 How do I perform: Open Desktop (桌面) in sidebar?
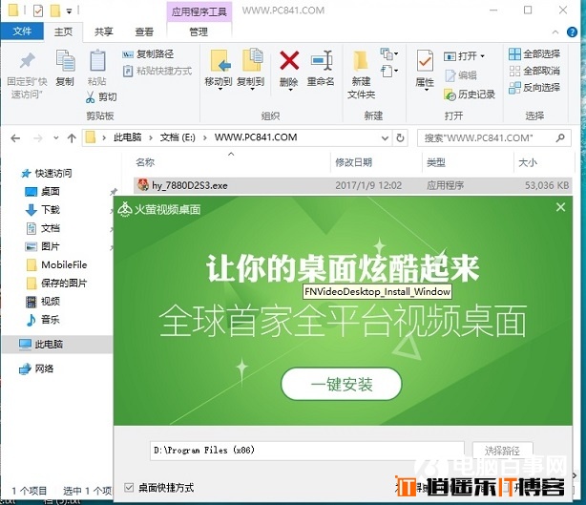[43, 191]
